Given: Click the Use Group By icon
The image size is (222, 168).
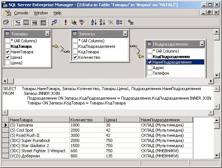Looking at the screenshot, I should [119, 22].
